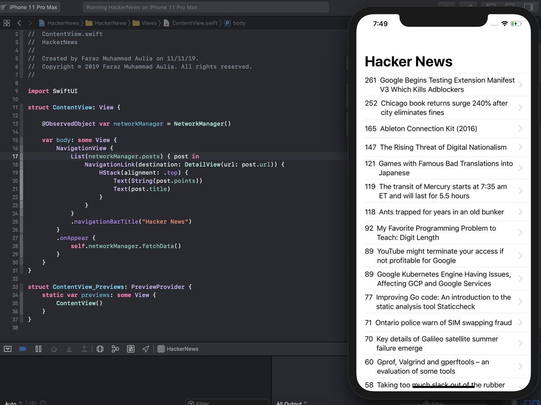Click chevron on Digital Nationalism row
This screenshot has height=405, width=541.
(520, 147)
